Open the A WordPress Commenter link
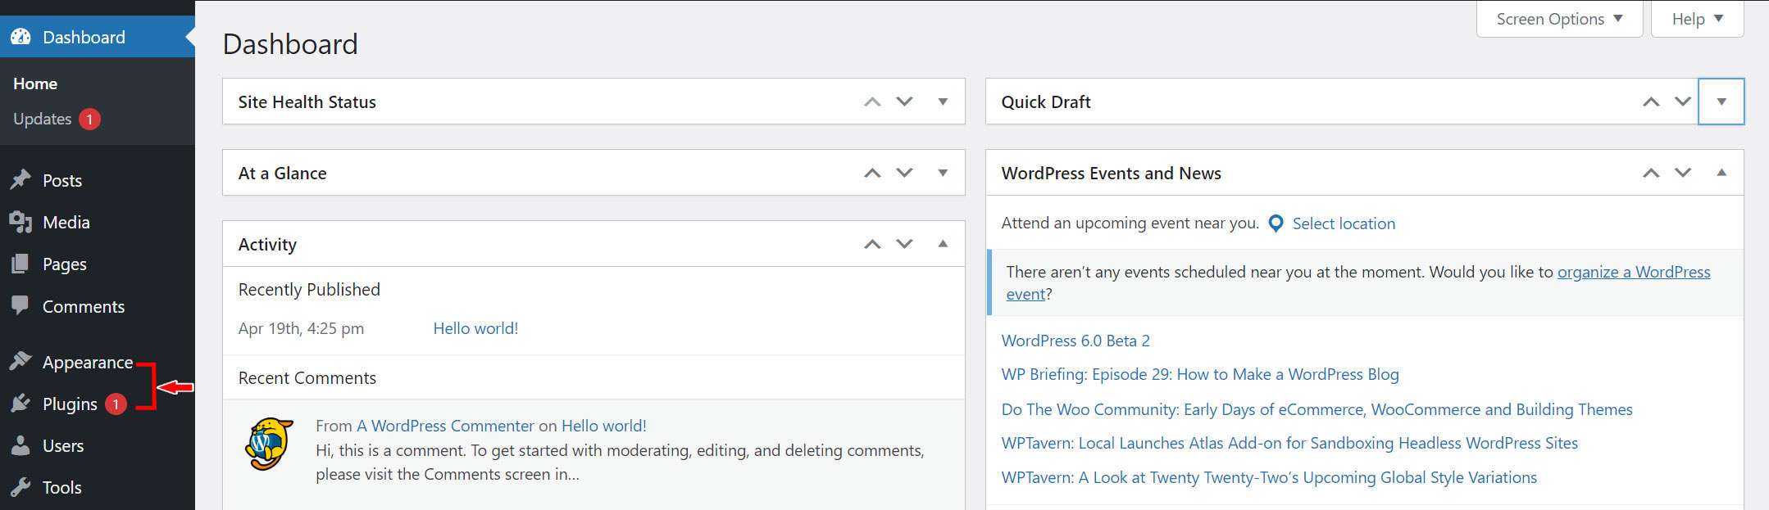 coord(445,426)
